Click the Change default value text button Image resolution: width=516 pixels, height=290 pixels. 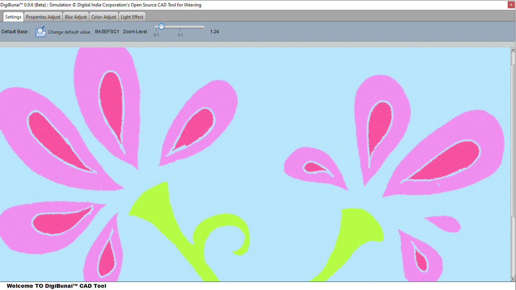69,32
